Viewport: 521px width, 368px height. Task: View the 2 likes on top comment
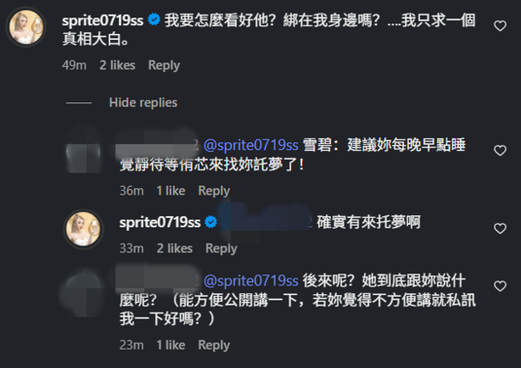click(x=118, y=65)
